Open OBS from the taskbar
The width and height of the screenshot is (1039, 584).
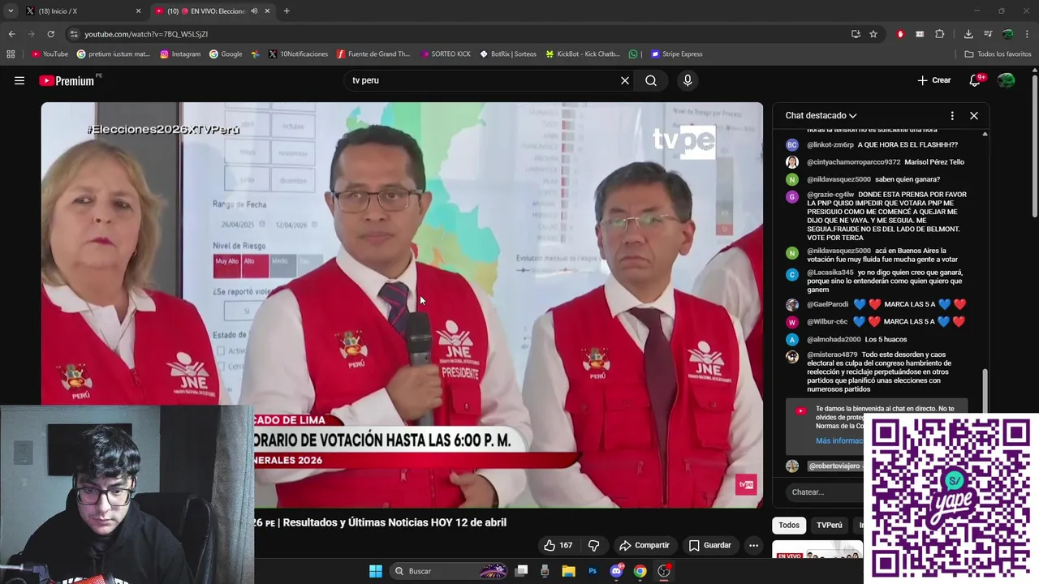(x=664, y=571)
